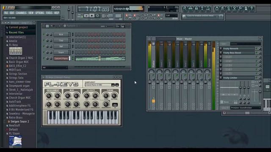Click the DETUNE knob in FL-Keys

coord(114,95)
